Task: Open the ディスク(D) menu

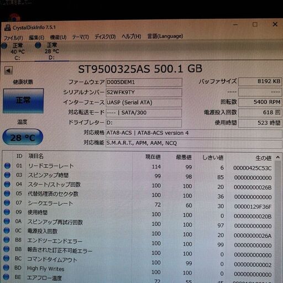Action: pyautogui.click(x=105, y=36)
